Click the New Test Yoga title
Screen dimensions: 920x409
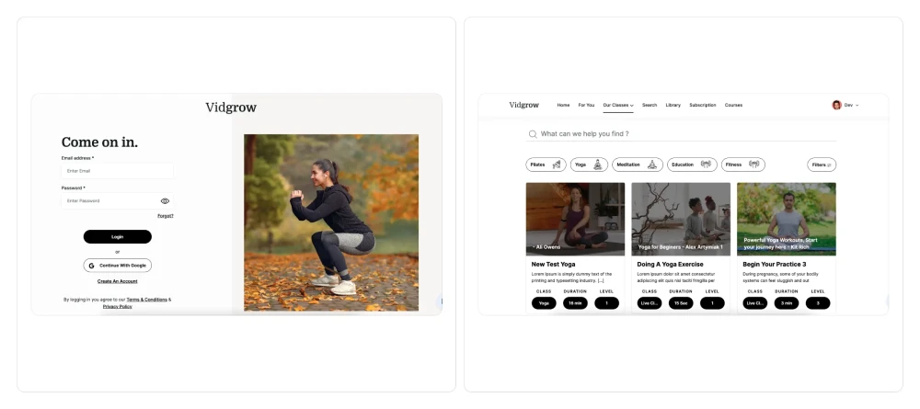pos(553,265)
